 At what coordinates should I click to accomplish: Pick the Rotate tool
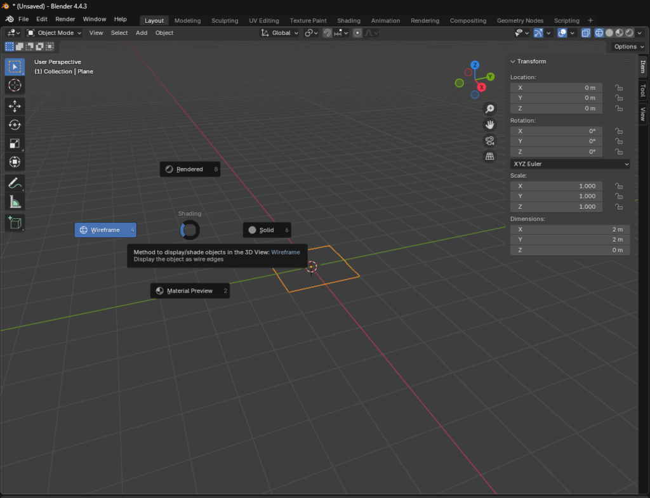tap(15, 125)
